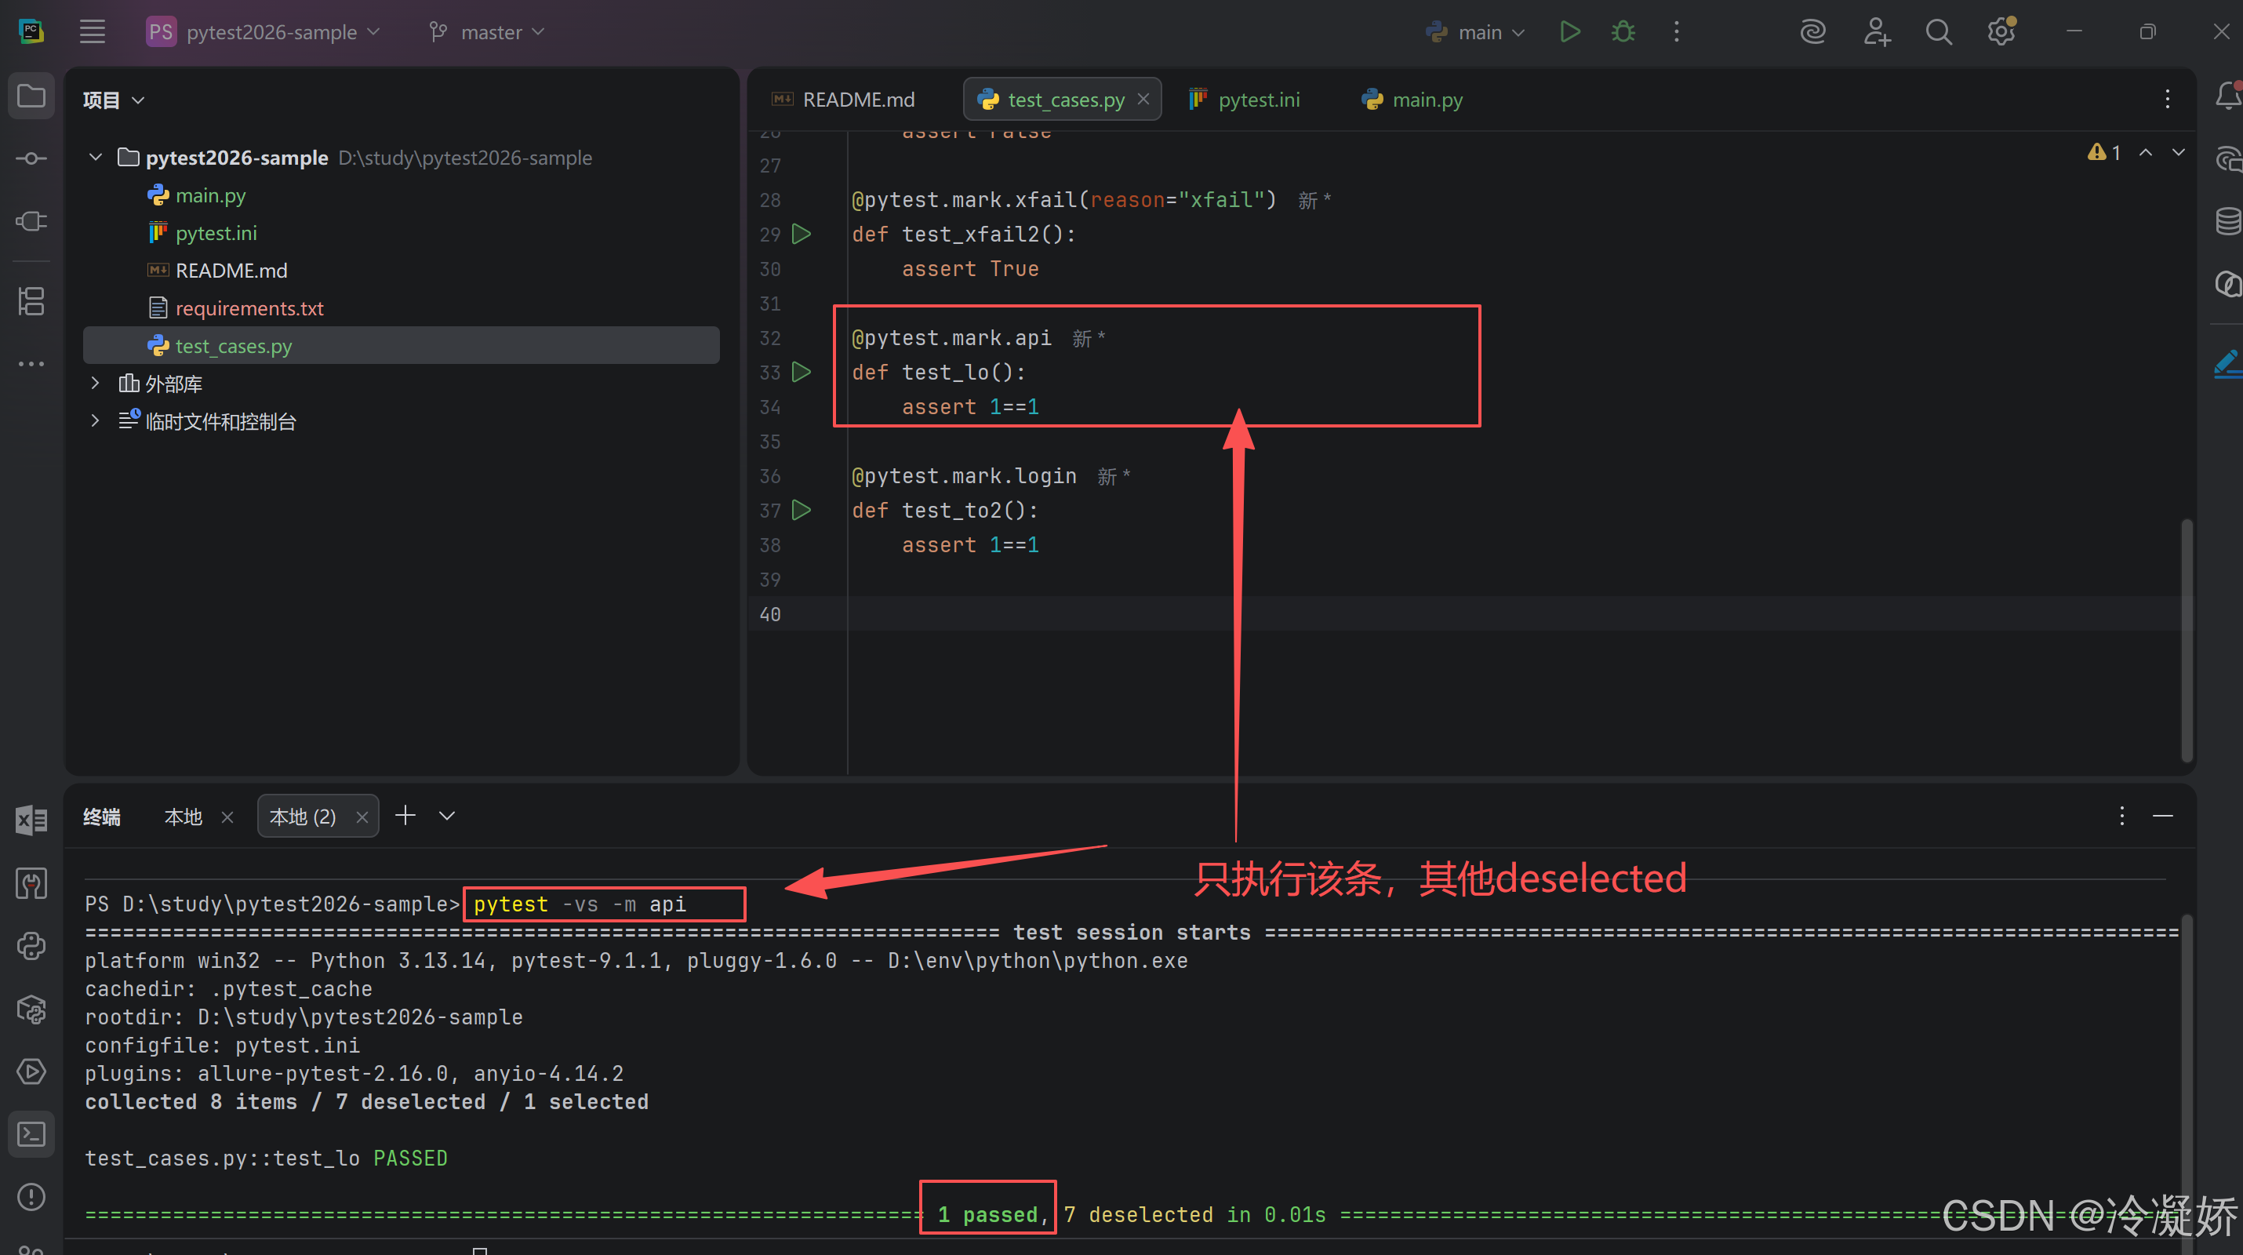Open notifications bell icon
Image resolution: width=2243 pixels, height=1255 pixels.
coord(2227,96)
